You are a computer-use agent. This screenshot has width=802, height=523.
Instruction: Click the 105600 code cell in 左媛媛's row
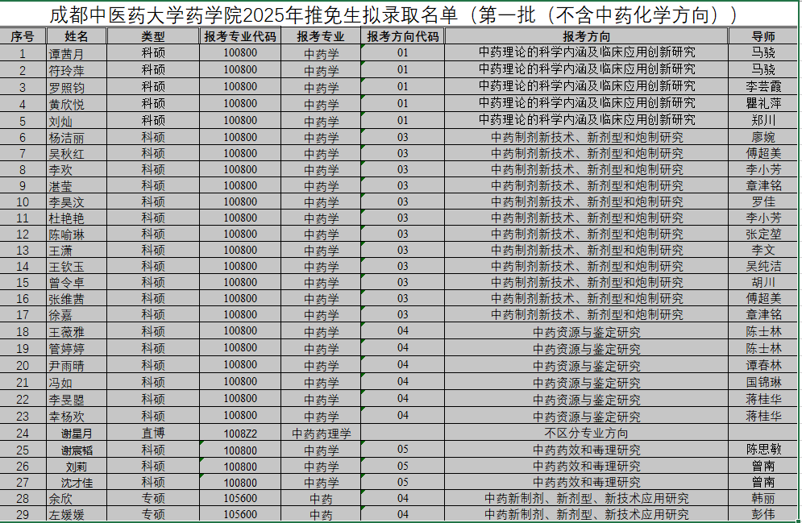(240, 514)
